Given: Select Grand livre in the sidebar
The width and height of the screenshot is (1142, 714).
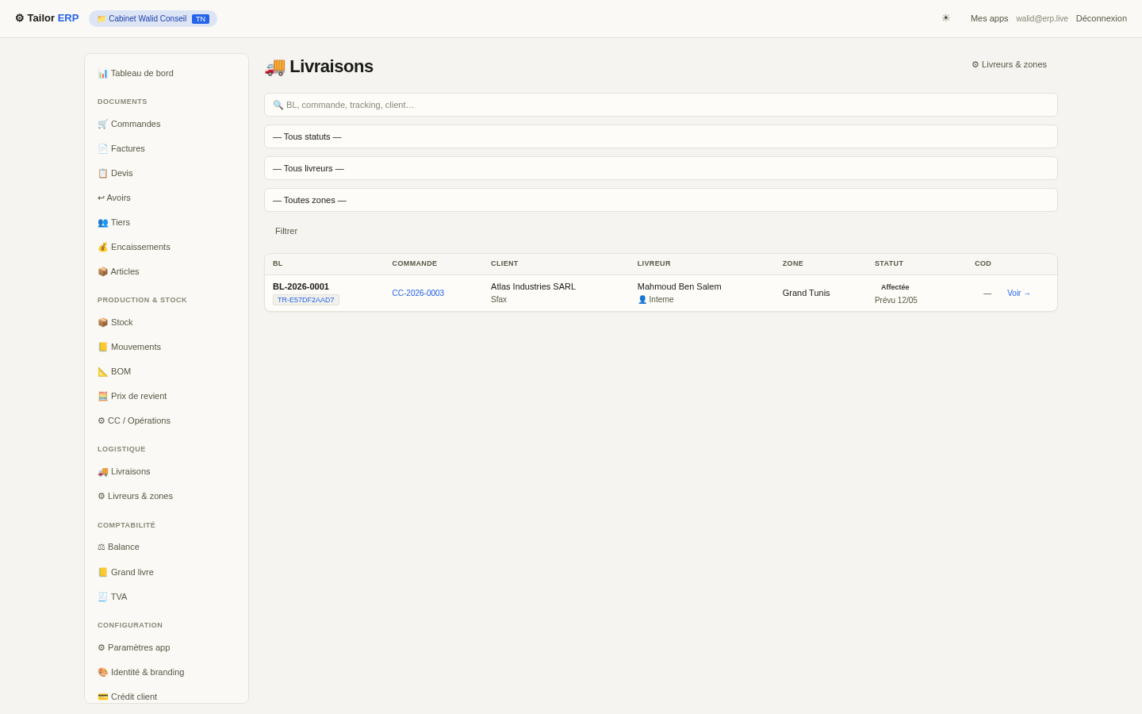Looking at the screenshot, I should 167,572.
